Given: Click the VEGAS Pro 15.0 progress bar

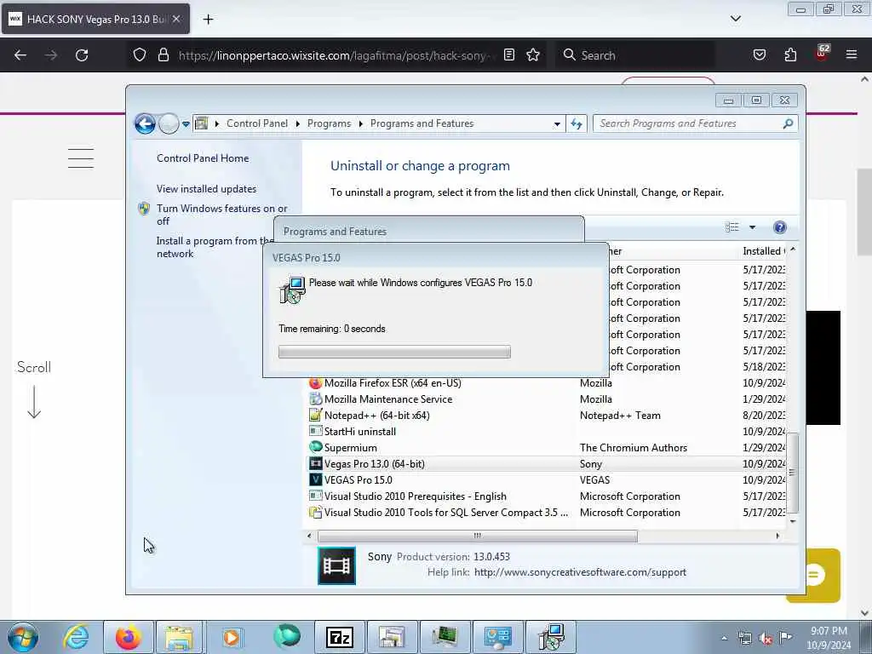Looking at the screenshot, I should pos(394,352).
